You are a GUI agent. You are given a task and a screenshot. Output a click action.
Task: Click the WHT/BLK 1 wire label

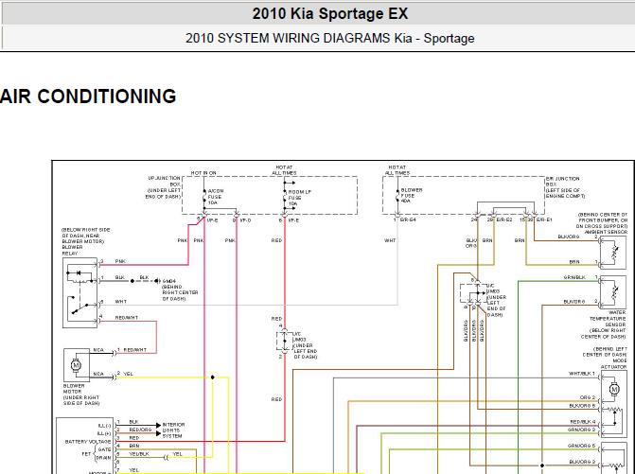point(582,374)
